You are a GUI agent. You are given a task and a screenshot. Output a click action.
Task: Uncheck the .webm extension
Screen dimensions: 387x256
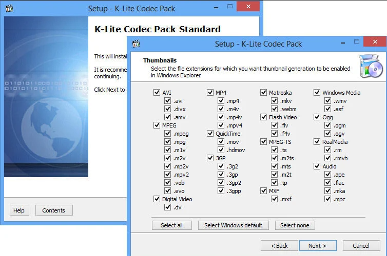275,109
